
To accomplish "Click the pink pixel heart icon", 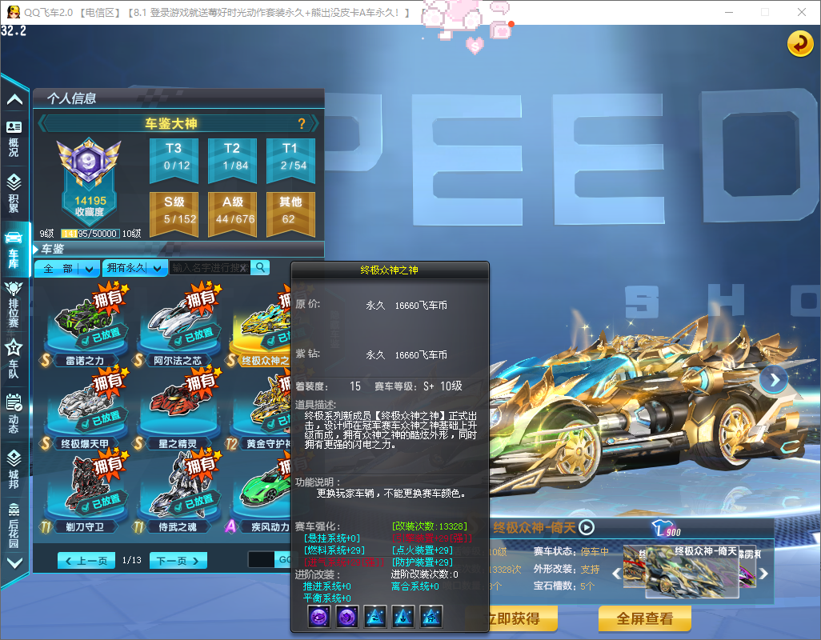I will [x=475, y=46].
